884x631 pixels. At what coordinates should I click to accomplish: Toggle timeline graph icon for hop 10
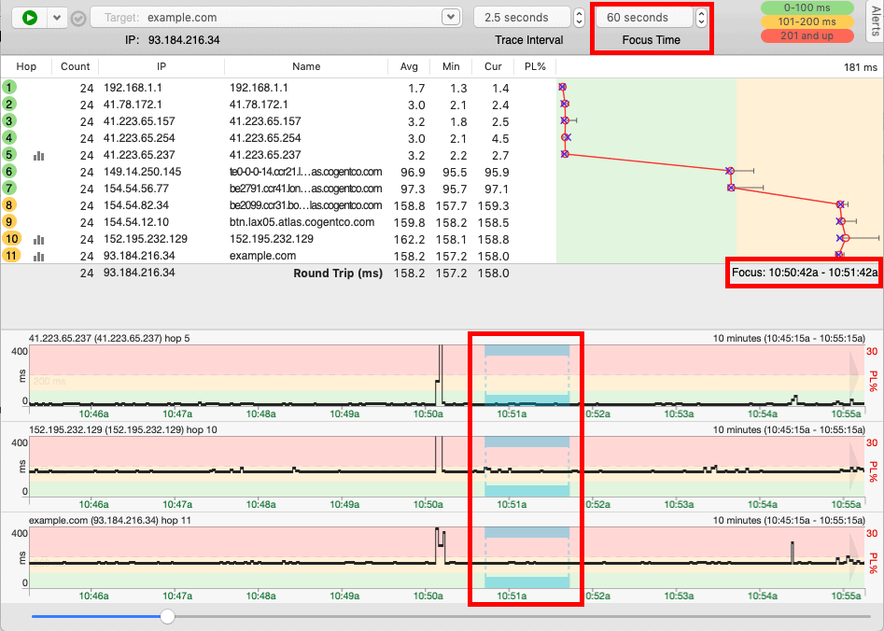[x=38, y=240]
